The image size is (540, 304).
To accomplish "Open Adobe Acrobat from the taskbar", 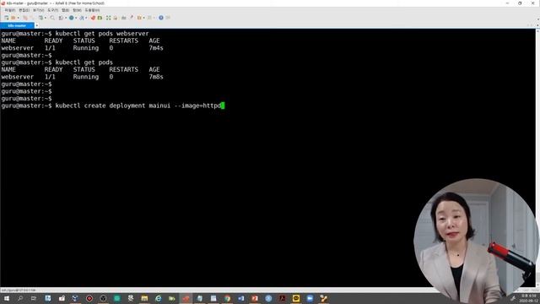I will (282, 298).
